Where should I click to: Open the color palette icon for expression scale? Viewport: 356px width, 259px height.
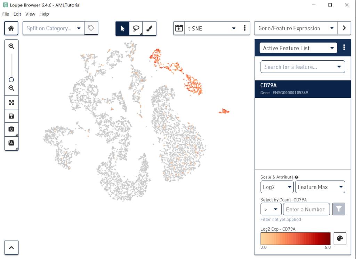click(340, 239)
